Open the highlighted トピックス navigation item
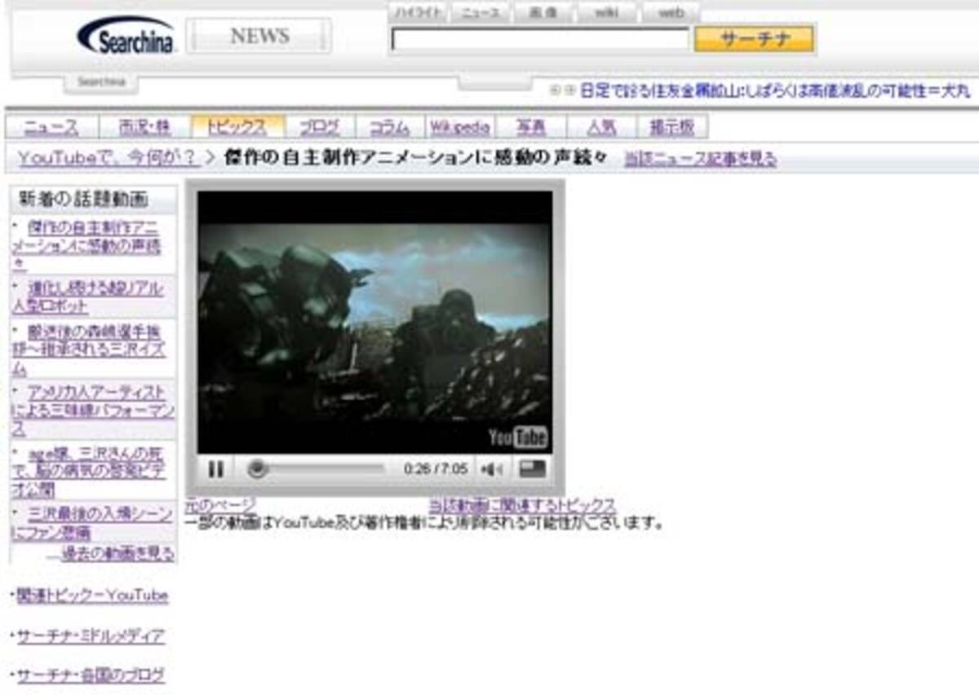The image size is (979, 695). 237,127
